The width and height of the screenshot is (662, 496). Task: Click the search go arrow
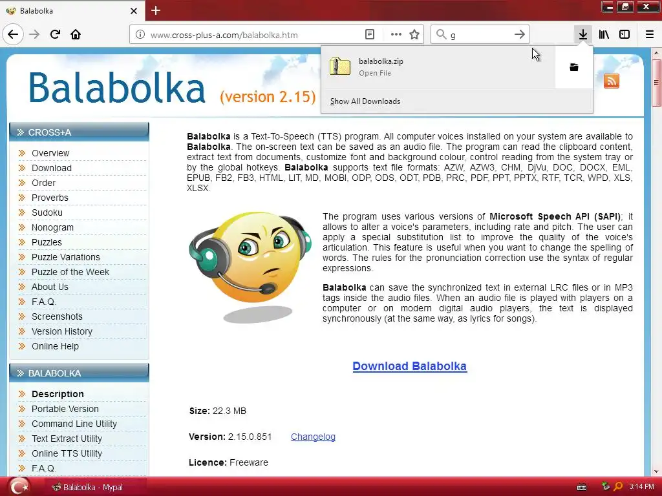[520, 35]
